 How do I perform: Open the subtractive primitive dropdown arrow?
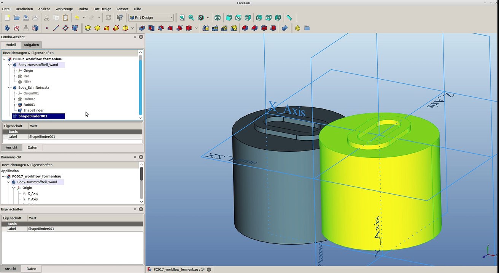[x=196, y=28]
